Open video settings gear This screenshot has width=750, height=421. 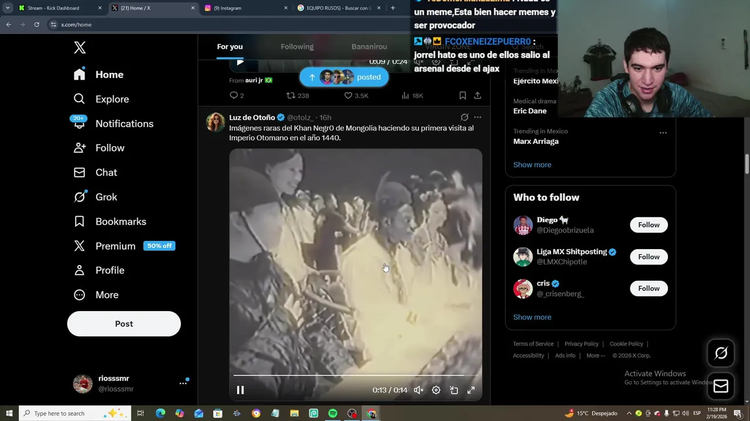click(x=436, y=390)
